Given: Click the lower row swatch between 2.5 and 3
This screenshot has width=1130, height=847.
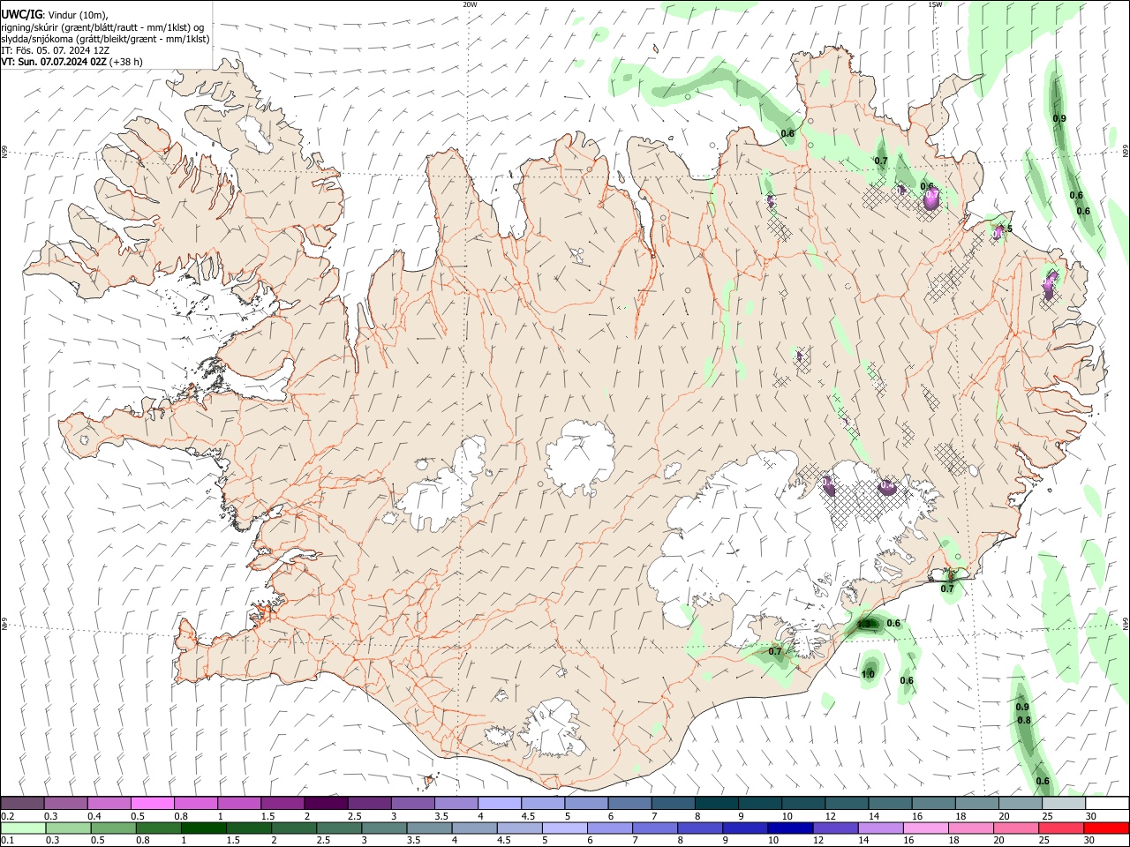Looking at the screenshot, I should point(338,828).
